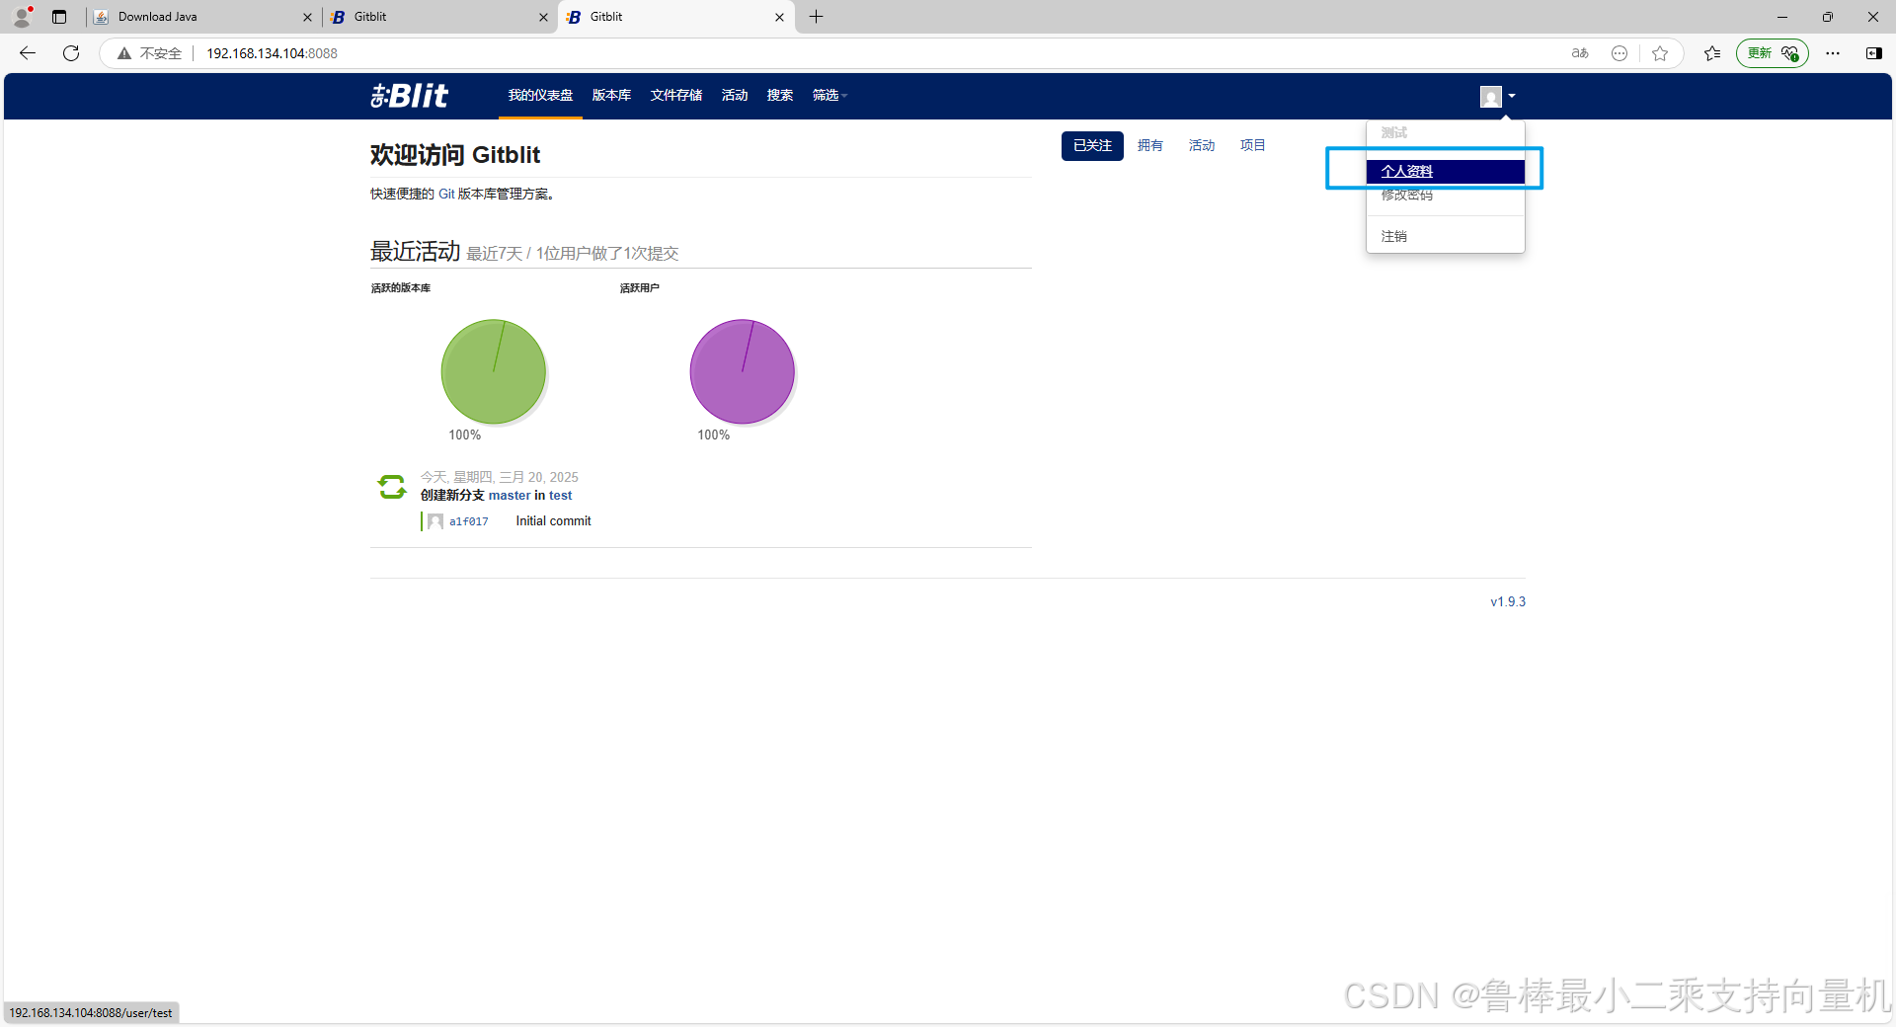Click the Gitblit logo icon
This screenshot has height=1027, width=1896.
click(378, 96)
